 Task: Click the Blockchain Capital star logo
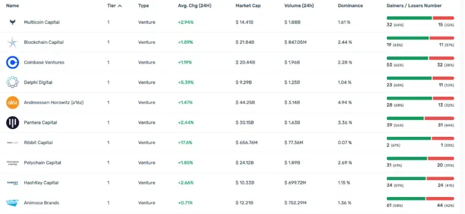pos(13,43)
